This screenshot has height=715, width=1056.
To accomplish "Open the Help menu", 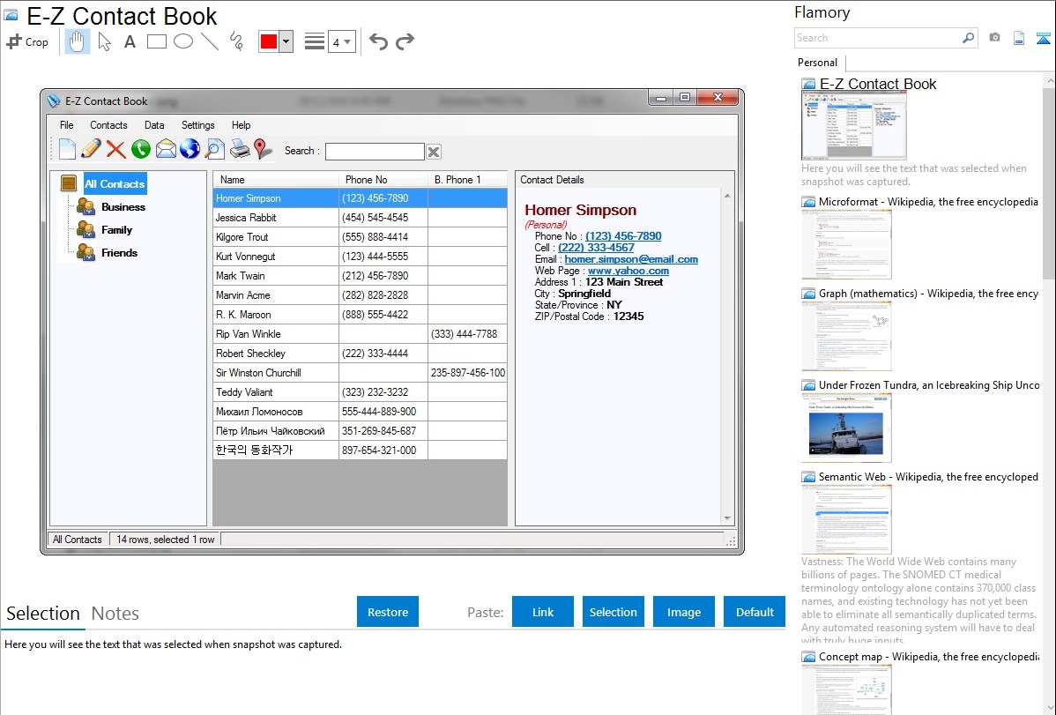I will pyautogui.click(x=242, y=125).
